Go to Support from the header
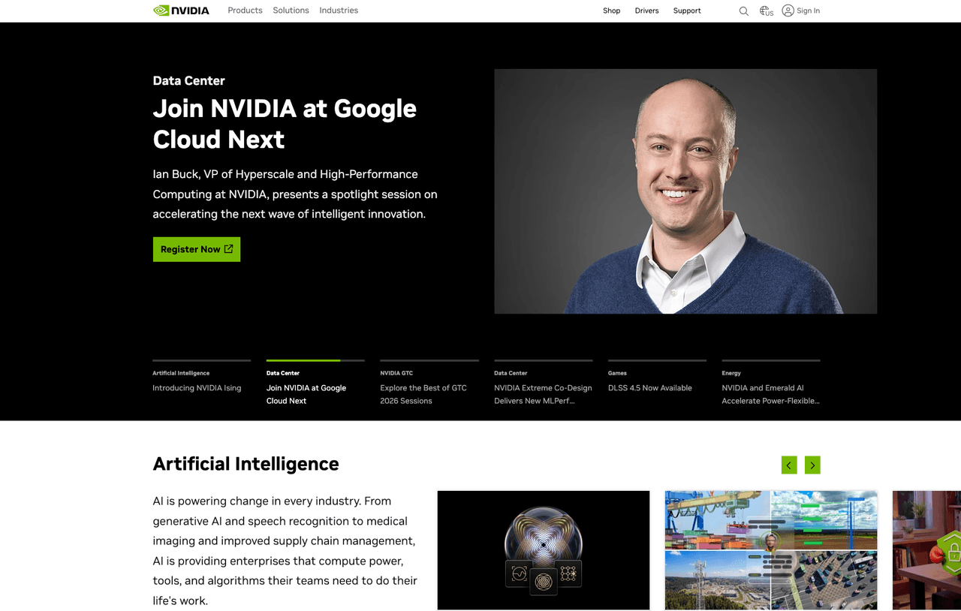The image size is (961, 611). pyautogui.click(x=686, y=11)
